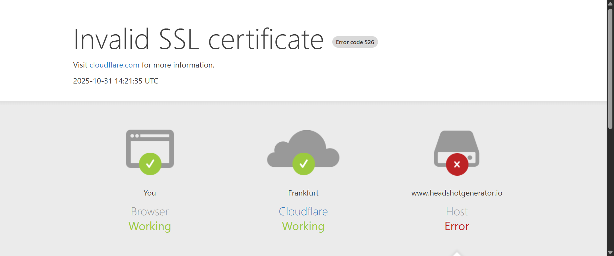Click the www.headshotgenerator.io host name
The height and width of the screenshot is (256, 614).
[457, 193]
